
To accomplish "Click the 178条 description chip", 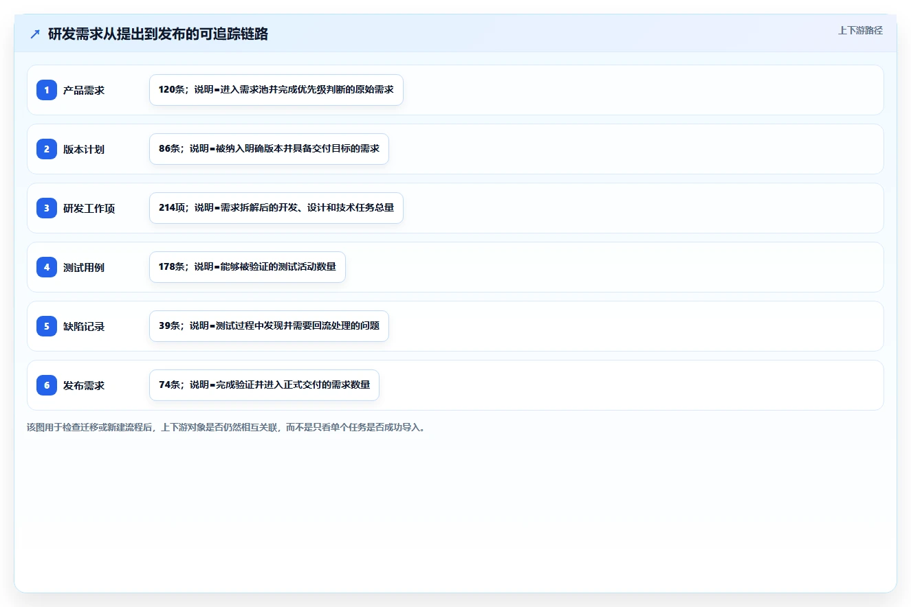I will pos(248,267).
